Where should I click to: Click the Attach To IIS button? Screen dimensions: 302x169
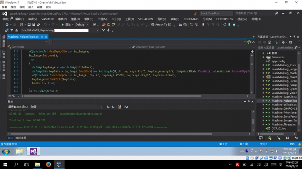pos(161,25)
